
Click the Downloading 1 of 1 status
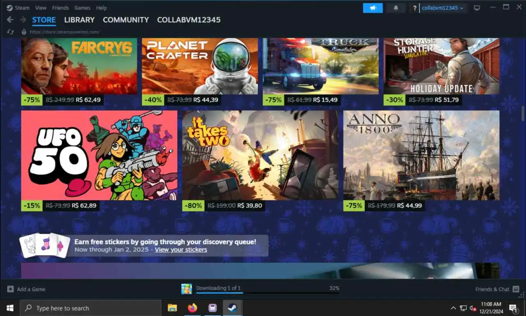(x=218, y=288)
